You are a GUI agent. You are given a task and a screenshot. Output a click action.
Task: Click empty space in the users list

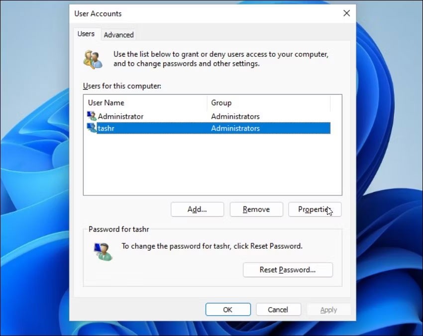tap(212, 165)
